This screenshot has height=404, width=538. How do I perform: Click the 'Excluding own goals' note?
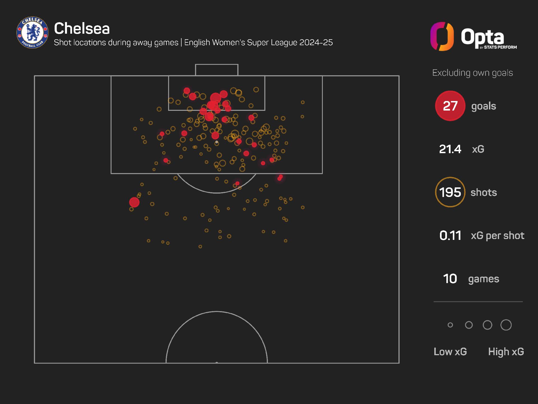pos(472,73)
